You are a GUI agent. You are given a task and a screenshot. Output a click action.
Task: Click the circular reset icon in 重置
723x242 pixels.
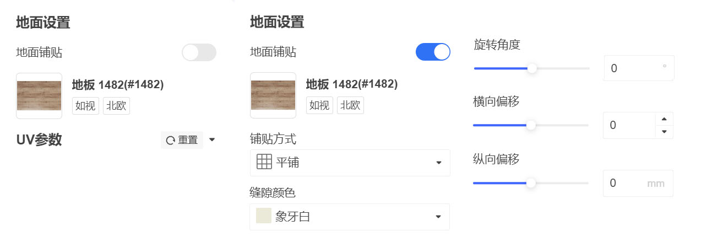click(171, 140)
